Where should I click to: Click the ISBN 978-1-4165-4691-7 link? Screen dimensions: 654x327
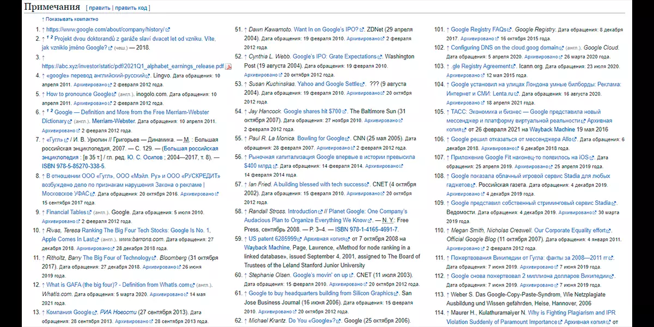[367, 229]
